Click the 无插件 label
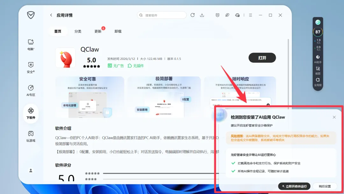Screen dimensions: 344x194 click(x=136, y=66)
